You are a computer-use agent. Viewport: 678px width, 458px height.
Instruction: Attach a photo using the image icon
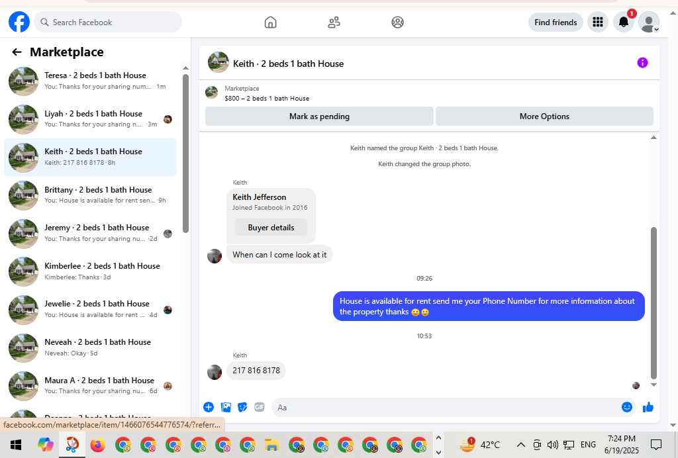pos(226,407)
